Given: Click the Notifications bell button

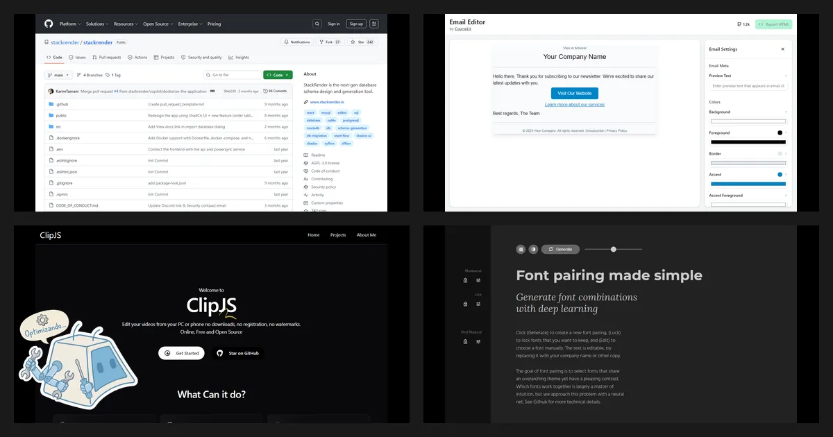Looking at the screenshot, I should point(297,42).
